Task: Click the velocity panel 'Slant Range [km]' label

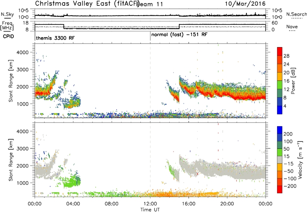Action: 11,160
